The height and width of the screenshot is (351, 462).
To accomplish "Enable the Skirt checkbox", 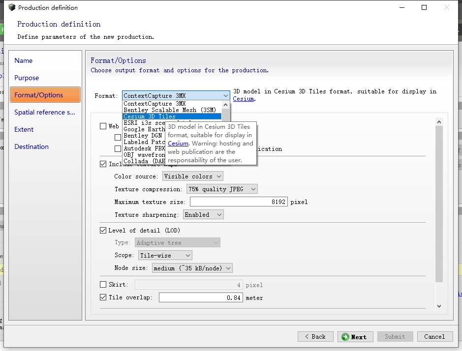I will pos(103,285).
